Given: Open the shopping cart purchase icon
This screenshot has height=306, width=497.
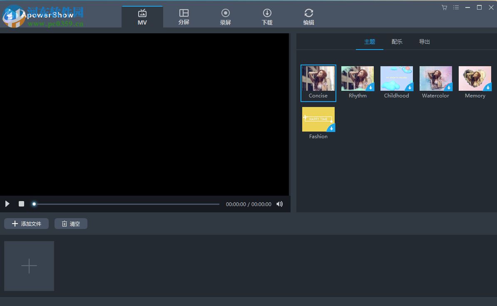Looking at the screenshot, I should 445,7.
